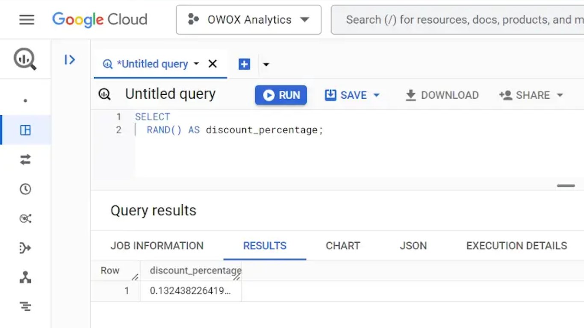Click the plus icon to add query tab

[244, 64]
